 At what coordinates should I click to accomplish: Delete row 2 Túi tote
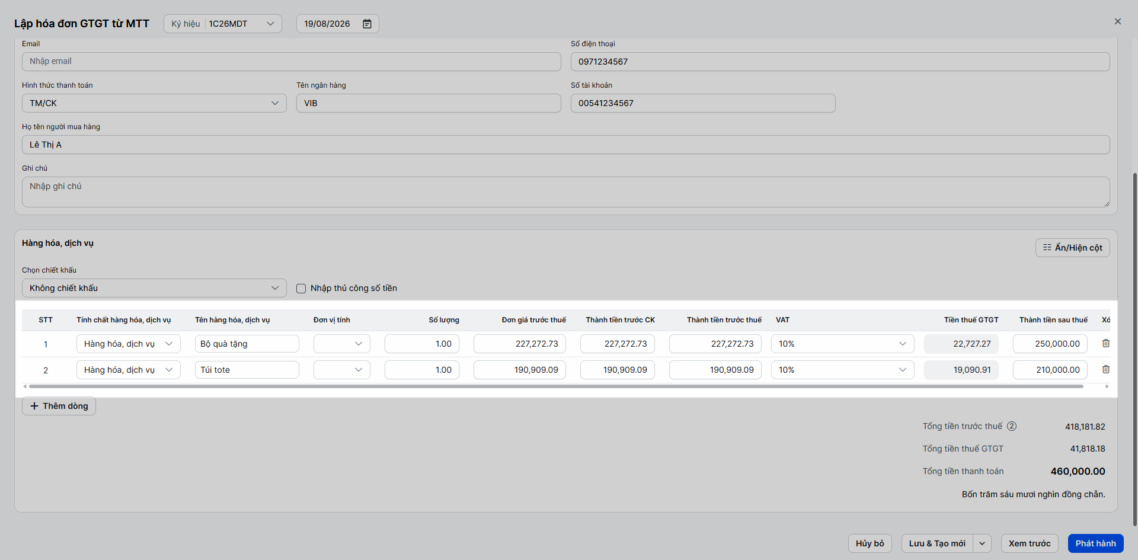pos(1105,369)
